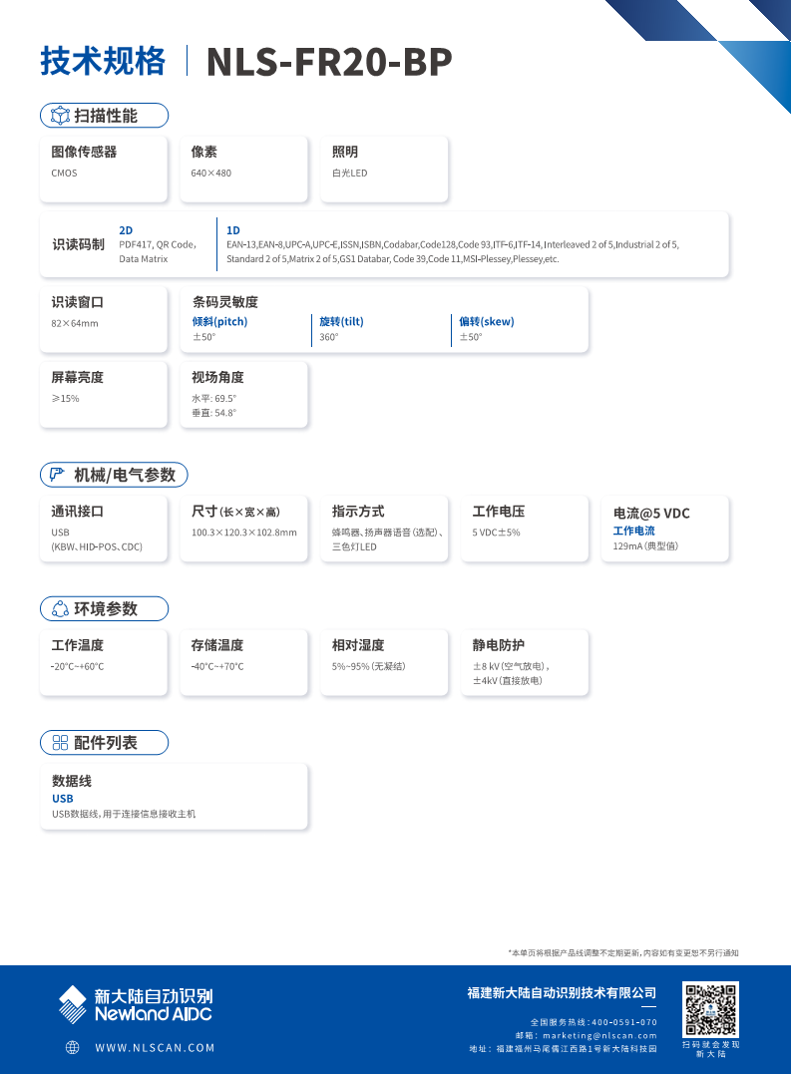Click the 识读码制 label
This screenshot has width=791, height=1074.
78,244
